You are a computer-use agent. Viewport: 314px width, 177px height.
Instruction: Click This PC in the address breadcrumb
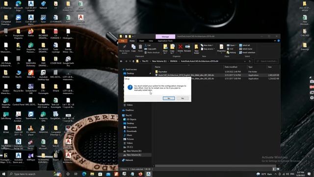145,61
